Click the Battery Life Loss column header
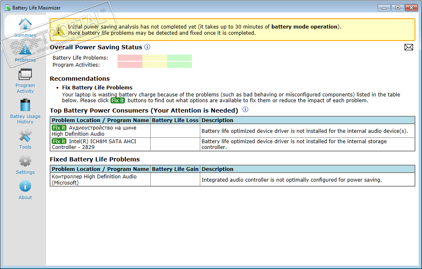The width and height of the screenshot is (422, 269). [175, 120]
